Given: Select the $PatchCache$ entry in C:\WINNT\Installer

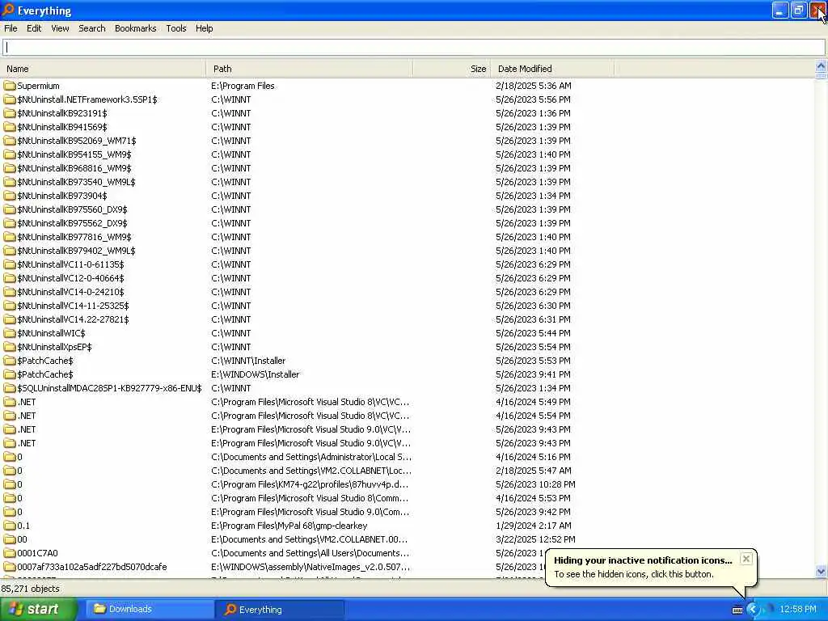Looking at the screenshot, I should pos(45,361).
